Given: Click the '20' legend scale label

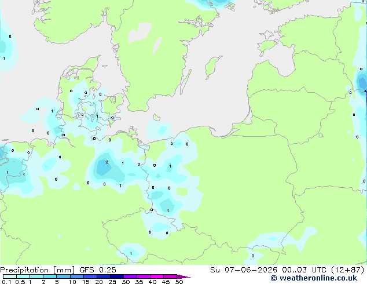Looking at the screenshot, I should pyautogui.click(x=99, y=282).
